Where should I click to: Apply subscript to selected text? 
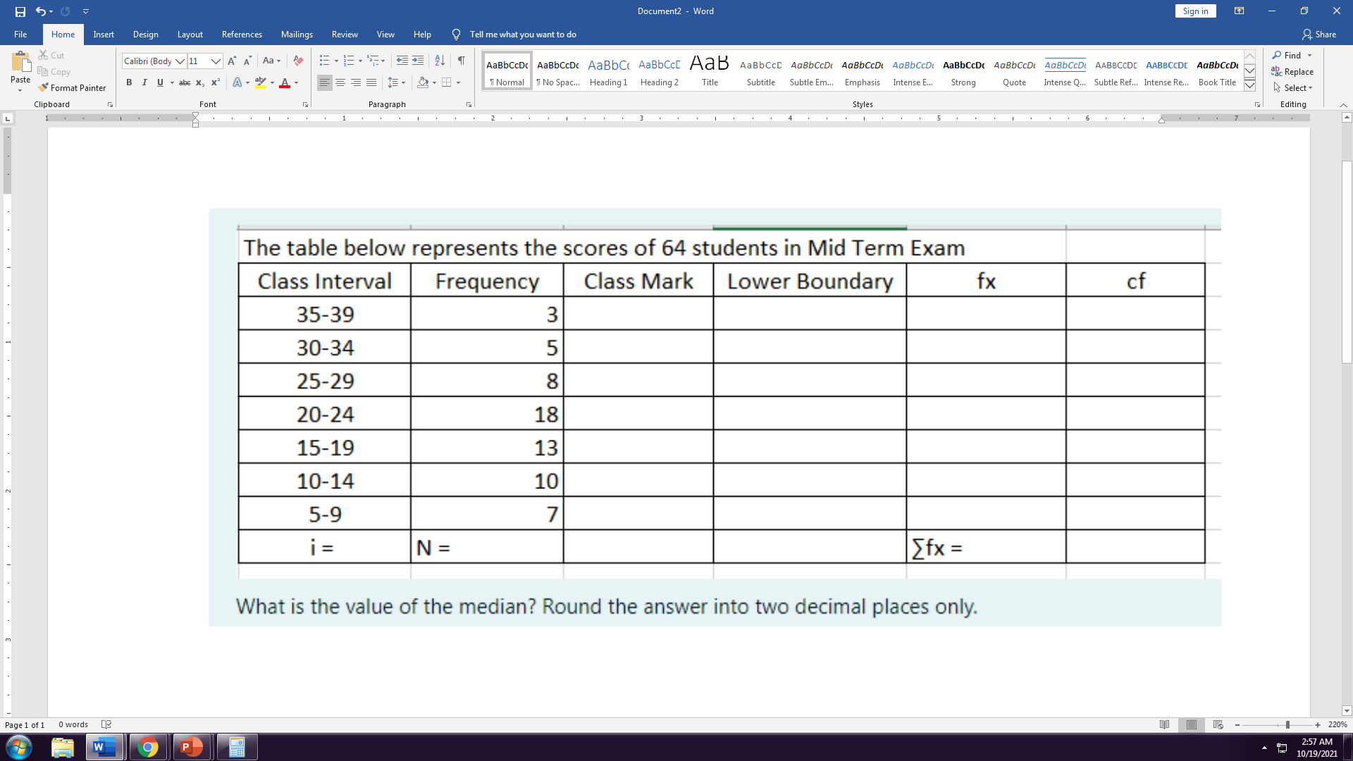pyautogui.click(x=199, y=82)
